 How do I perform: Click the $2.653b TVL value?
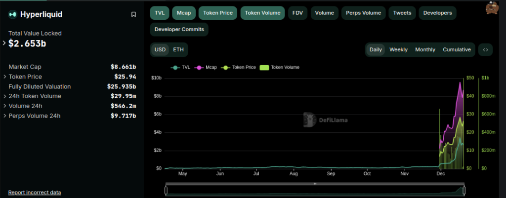pos(27,43)
